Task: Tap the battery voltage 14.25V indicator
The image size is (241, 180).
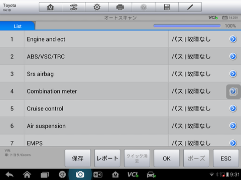Action: pos(230,17)
